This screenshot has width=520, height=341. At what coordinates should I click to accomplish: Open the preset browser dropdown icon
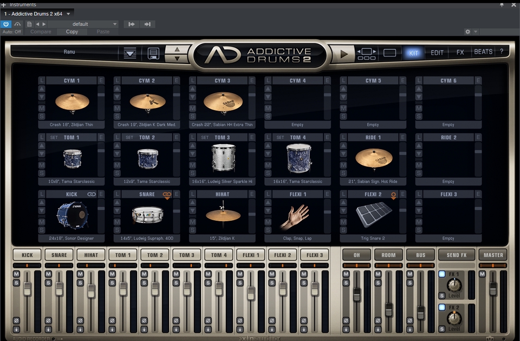click(129, 53)
